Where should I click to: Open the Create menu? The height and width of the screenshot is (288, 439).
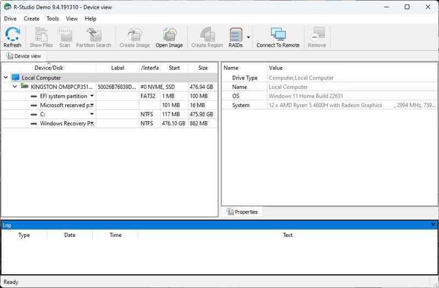tap(31, 19)
